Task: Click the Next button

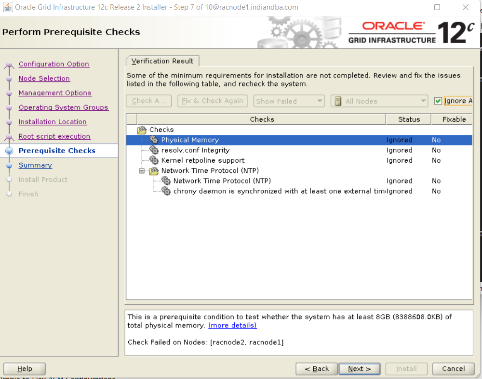Action: point(360,369)
